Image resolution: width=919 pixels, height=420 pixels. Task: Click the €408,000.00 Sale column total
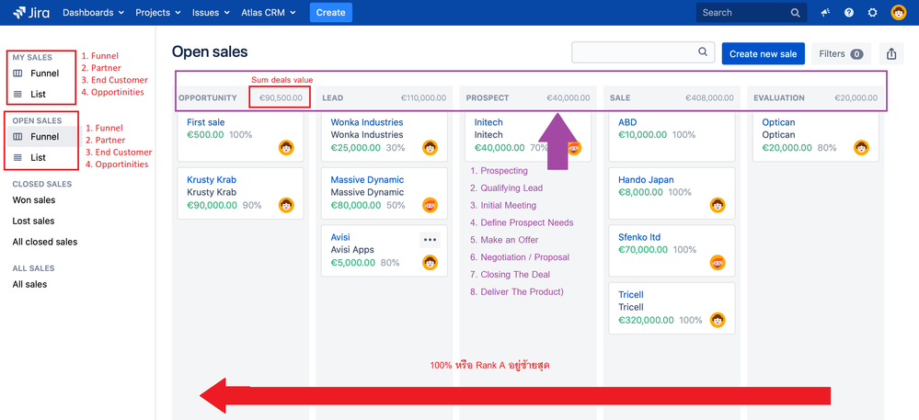pyautogui.click(x=709, y=97)
